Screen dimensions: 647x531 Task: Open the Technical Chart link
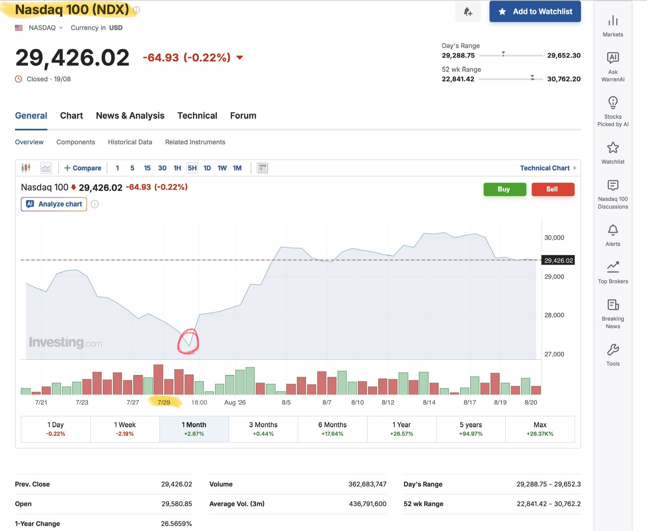tap(548, 168)
